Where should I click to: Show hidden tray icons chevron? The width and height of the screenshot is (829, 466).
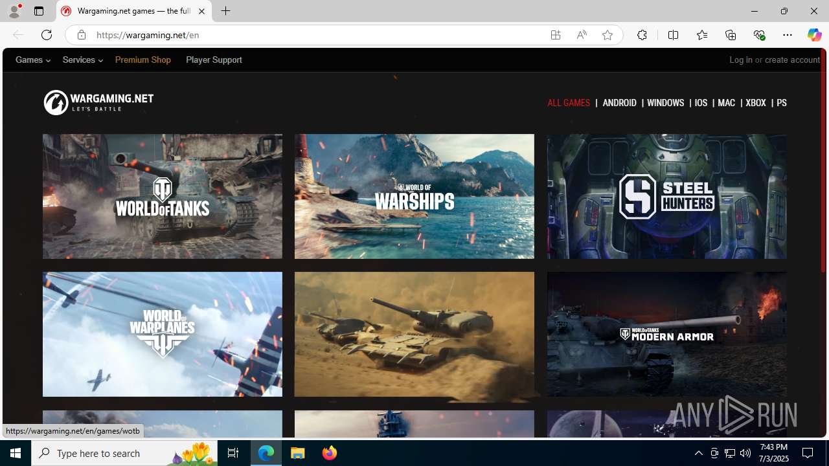tap(698, 453)
